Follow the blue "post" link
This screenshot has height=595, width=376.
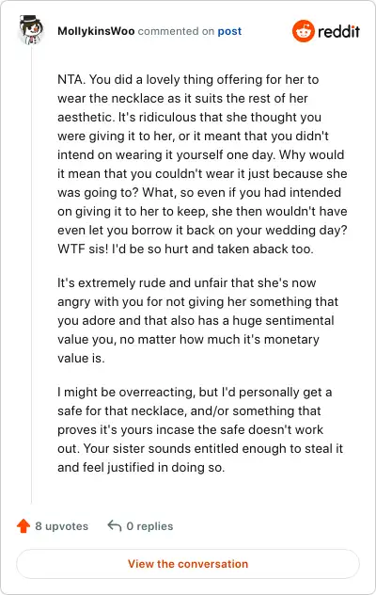tap(229, 31)
